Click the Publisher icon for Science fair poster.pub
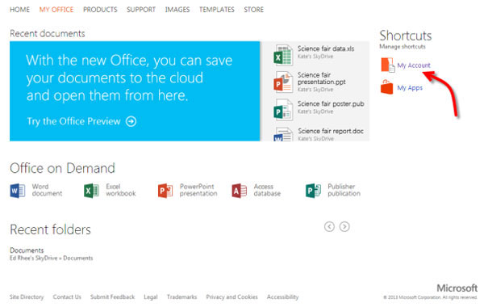Image resolution: width=484 pixels, height=307 pixels. point(283,110)
